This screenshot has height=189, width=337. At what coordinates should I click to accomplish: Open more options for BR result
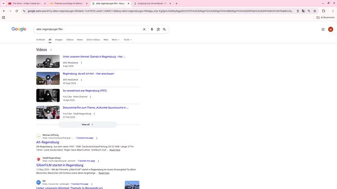92,184
